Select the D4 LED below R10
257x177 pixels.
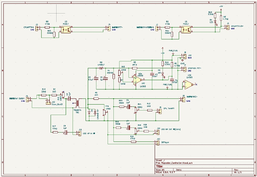[x=215, y=22]
